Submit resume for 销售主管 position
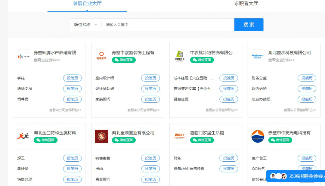 pyautogui.click(x=150, y=158)
